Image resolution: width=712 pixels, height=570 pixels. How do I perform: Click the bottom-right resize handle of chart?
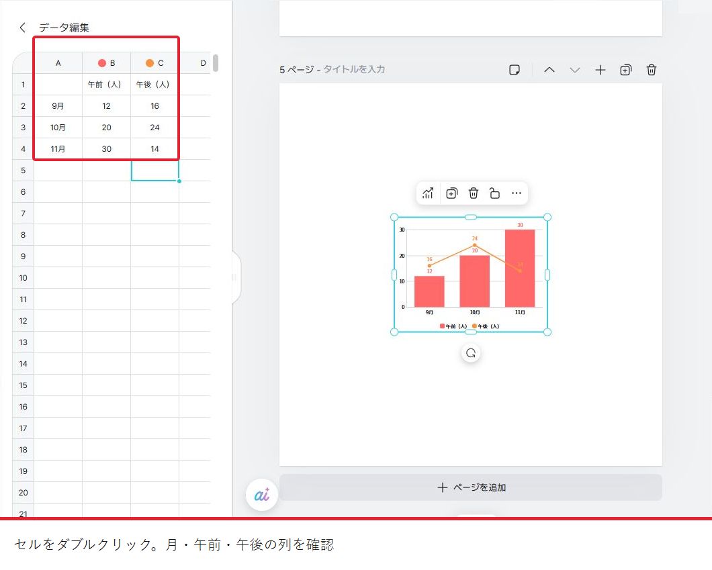tap(547, 332)
